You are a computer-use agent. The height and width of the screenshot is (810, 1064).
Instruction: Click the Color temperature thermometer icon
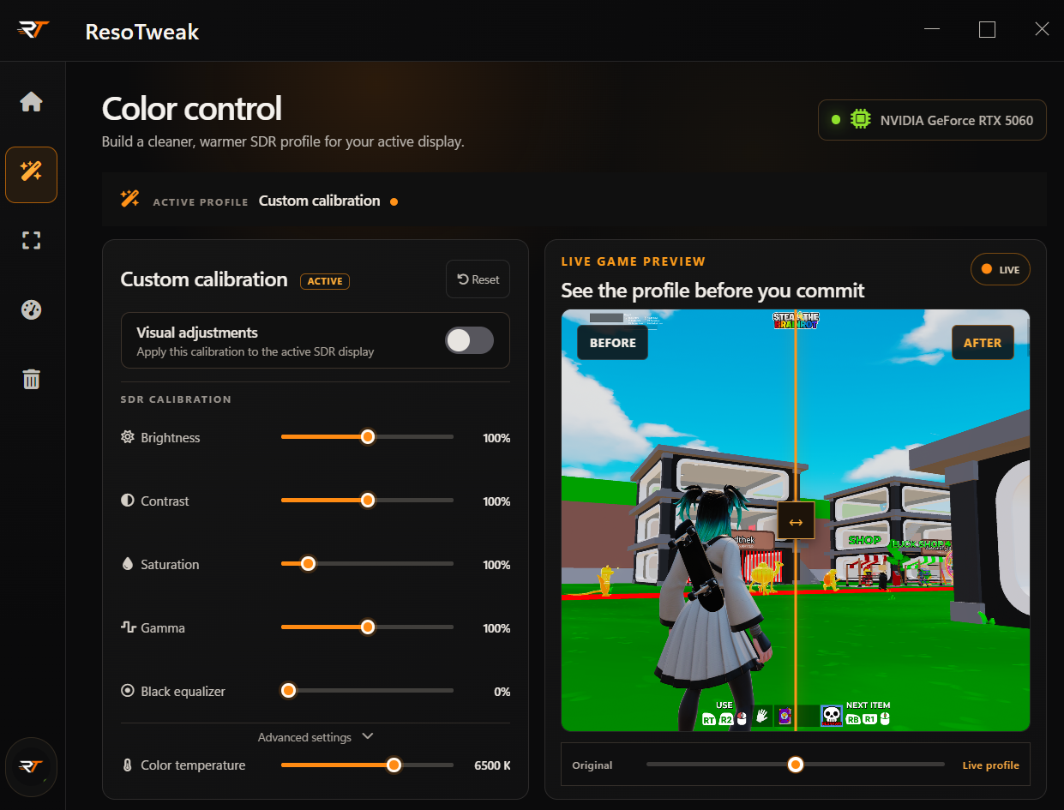tap(128, 765)
